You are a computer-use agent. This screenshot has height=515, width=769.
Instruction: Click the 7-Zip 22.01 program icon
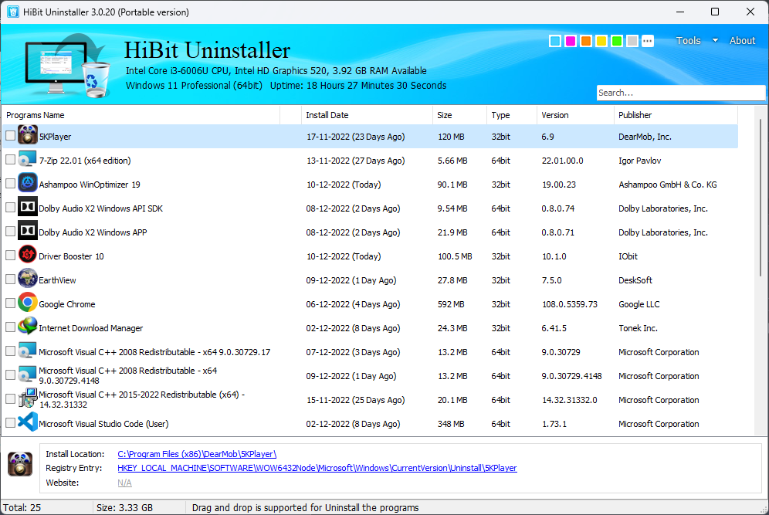click(x=28, y=158)
